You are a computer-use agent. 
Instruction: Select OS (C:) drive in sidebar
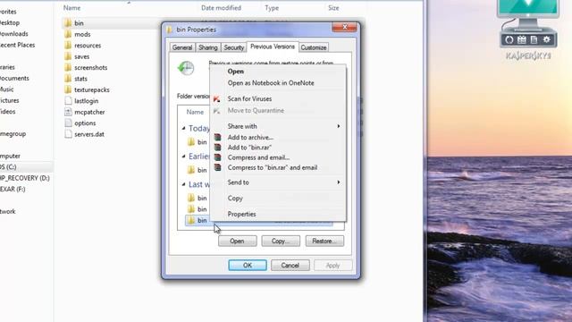pos(9,167)
